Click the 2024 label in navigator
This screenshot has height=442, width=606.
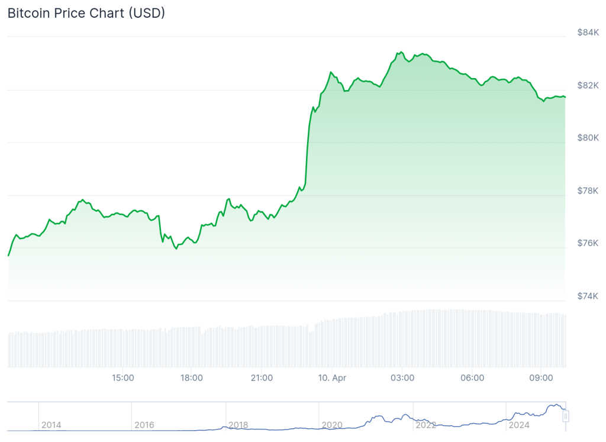[x=519, y=425]
